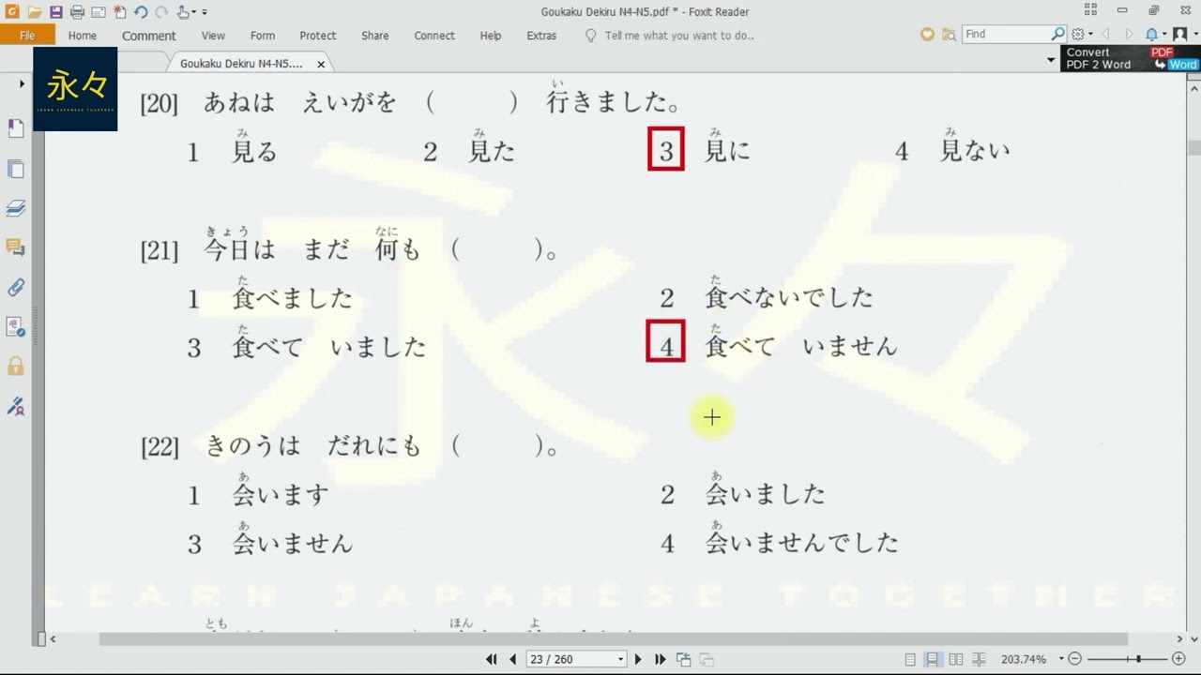The width and height of the screenshot is (1201, 675).
Task: Open the File menu
Action: point(27,36)
